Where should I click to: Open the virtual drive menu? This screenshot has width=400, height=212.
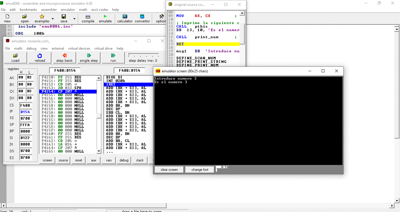coord(103,49)
